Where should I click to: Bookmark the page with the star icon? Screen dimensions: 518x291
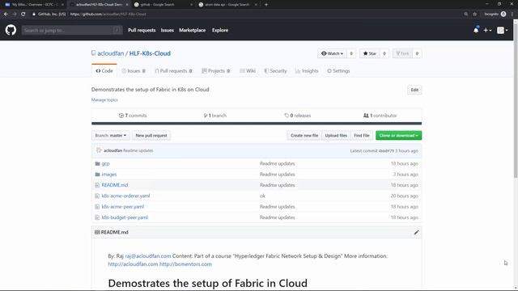pos(475,14)
